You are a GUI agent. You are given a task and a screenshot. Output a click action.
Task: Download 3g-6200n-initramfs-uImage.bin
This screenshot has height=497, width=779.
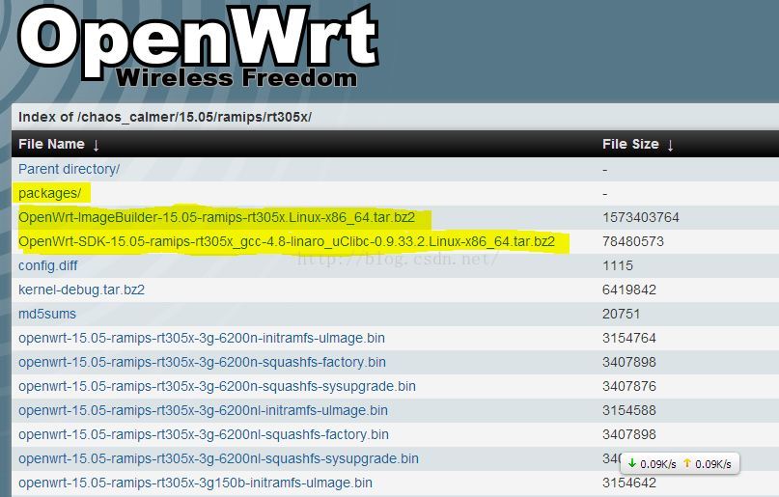pyautogui.click(x=202, y=338)
